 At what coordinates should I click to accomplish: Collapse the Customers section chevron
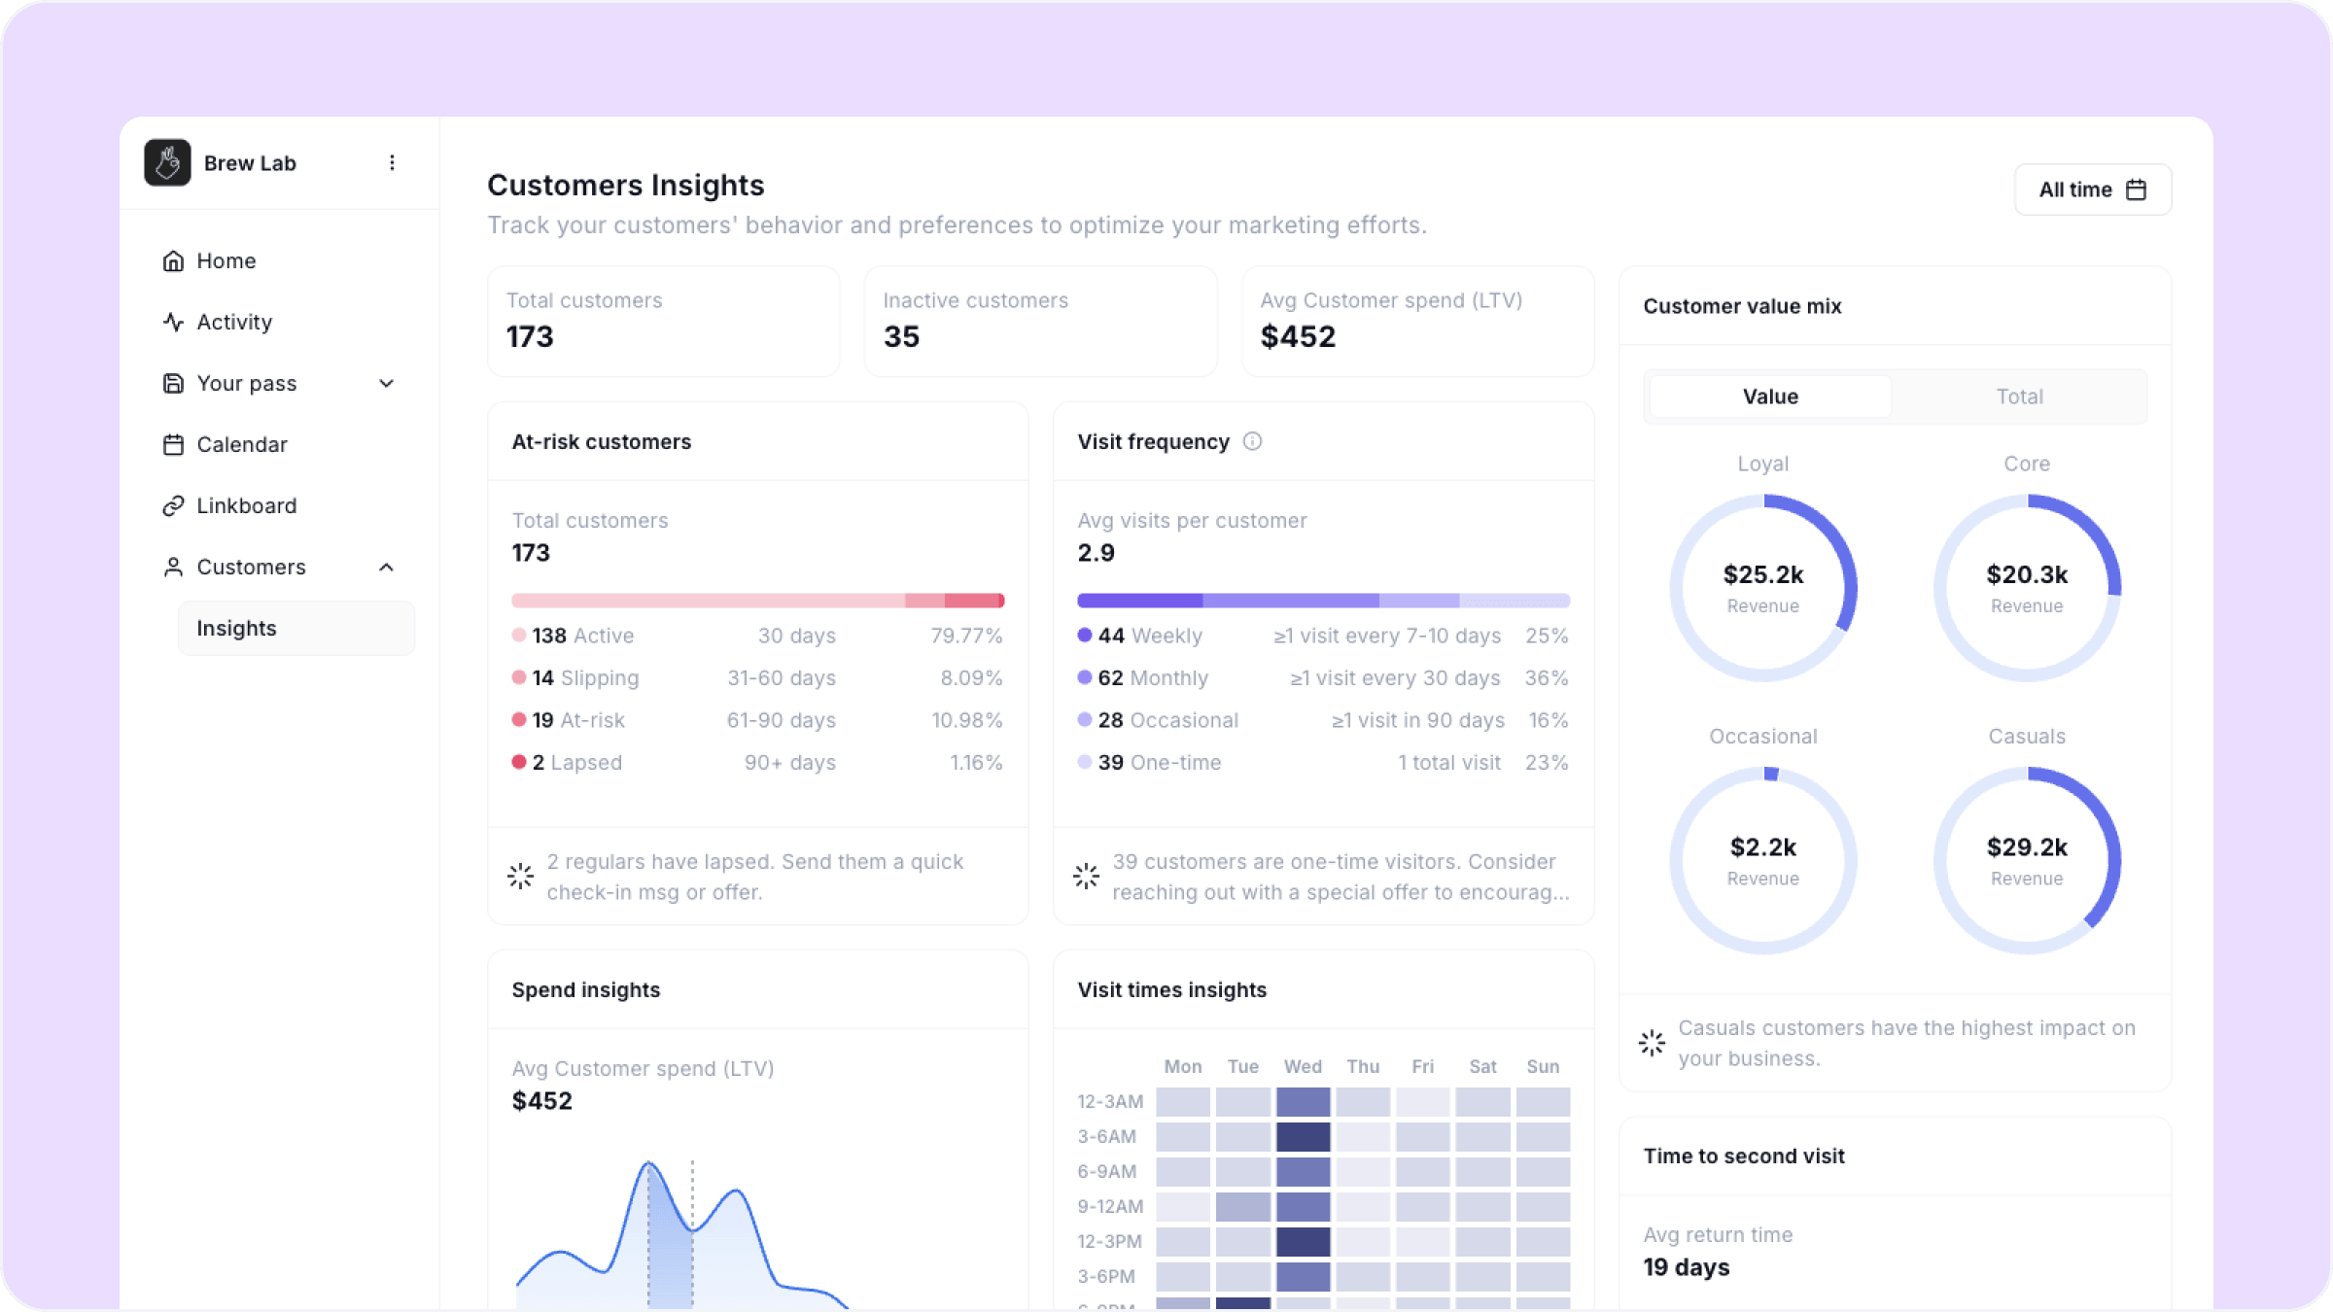[x=386, y=567]
